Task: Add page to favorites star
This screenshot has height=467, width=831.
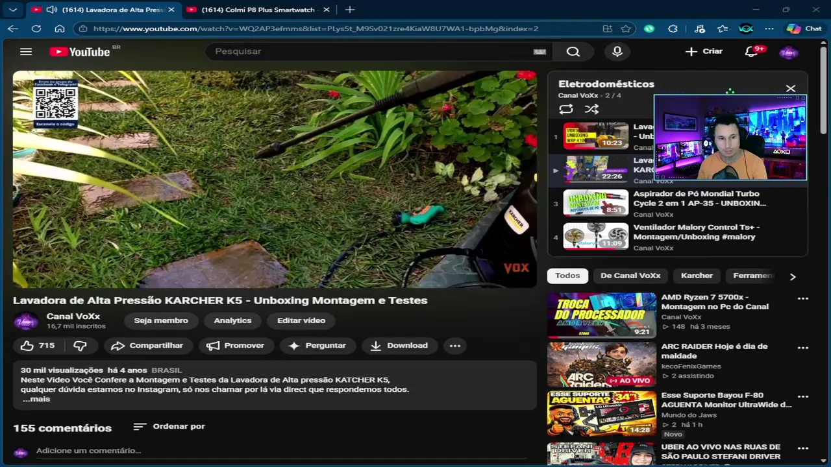Action: point(626,29)
